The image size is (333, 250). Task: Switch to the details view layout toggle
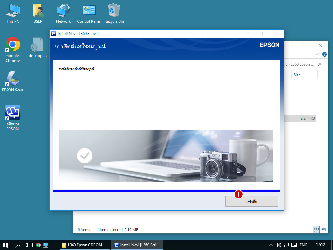(316, 229)
